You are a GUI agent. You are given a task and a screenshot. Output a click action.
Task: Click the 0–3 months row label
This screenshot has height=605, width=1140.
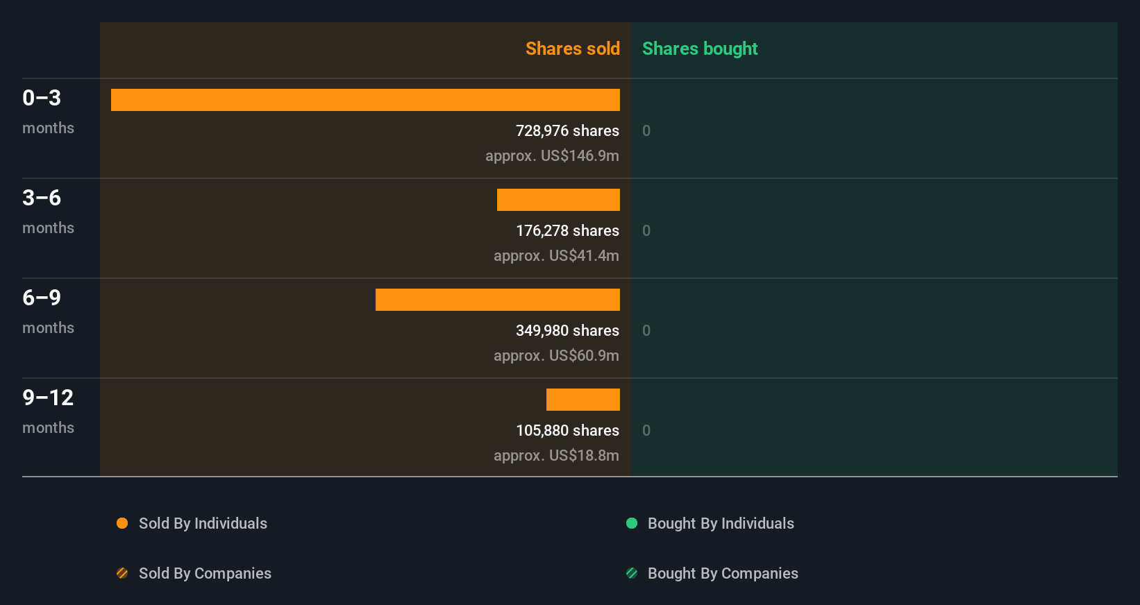coord(48,112)
